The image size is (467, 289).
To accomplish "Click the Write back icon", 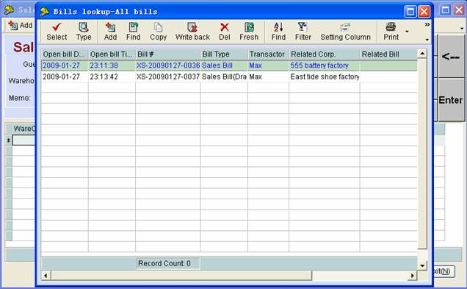I will [x=192, y=27].
